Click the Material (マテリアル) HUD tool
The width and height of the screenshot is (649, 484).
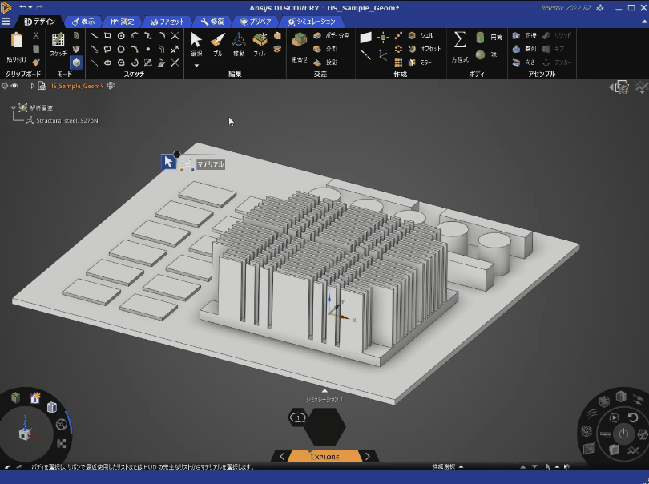203,164
